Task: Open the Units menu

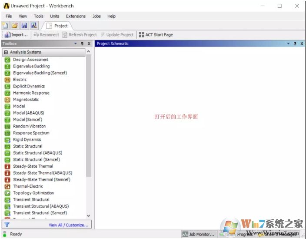Action: click(x=55, y=16)
